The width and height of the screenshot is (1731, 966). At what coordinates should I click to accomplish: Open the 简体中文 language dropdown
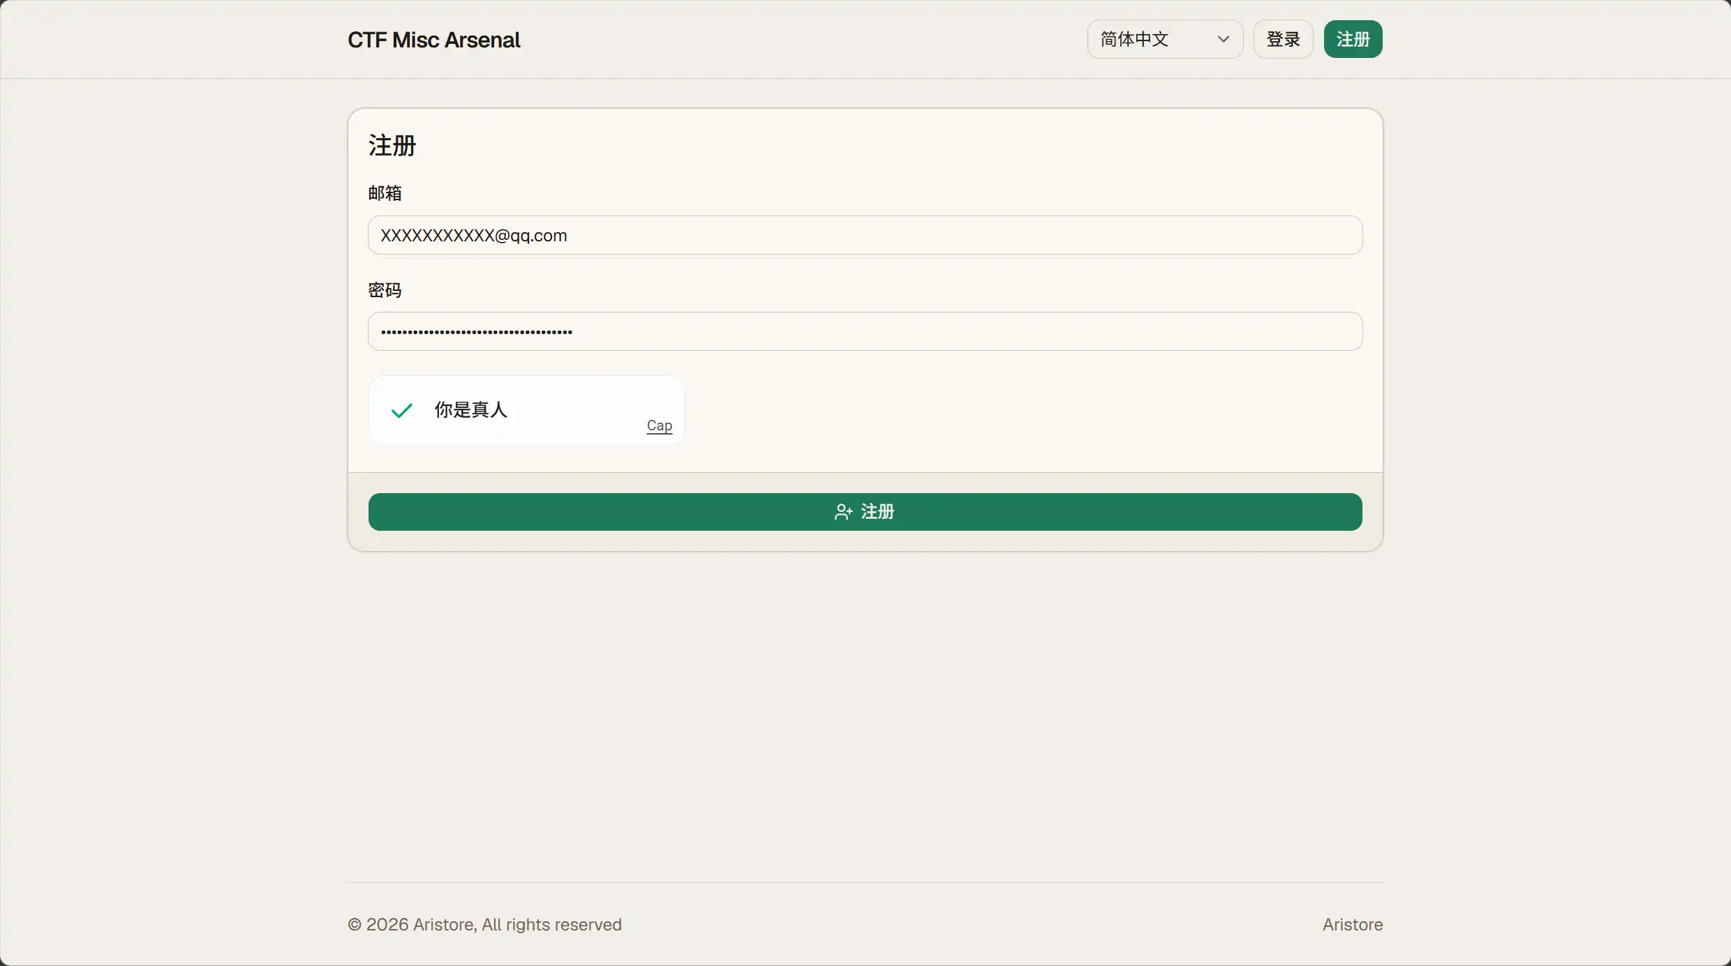(x=1165, y=39)
